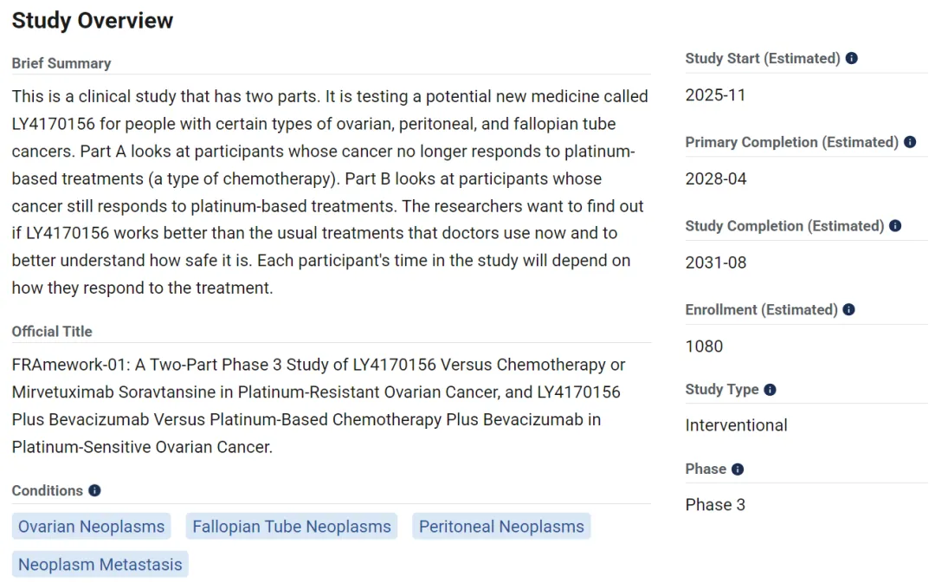Select the Neoplasm Metastasis tag
Image resolution: width=935 pixels, height=583 pixels.
[x=100, y=565]
